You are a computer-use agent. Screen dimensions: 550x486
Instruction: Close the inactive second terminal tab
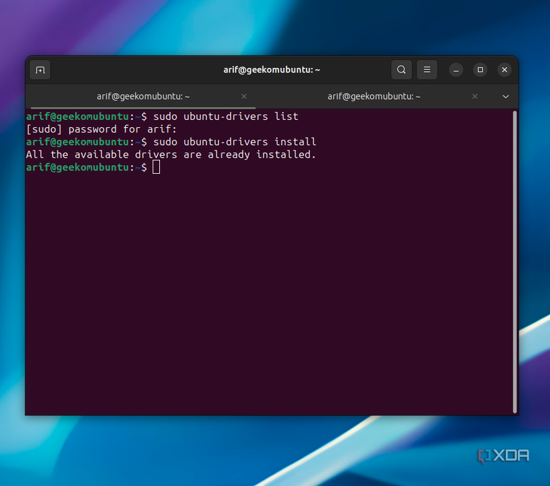(475, 97)
